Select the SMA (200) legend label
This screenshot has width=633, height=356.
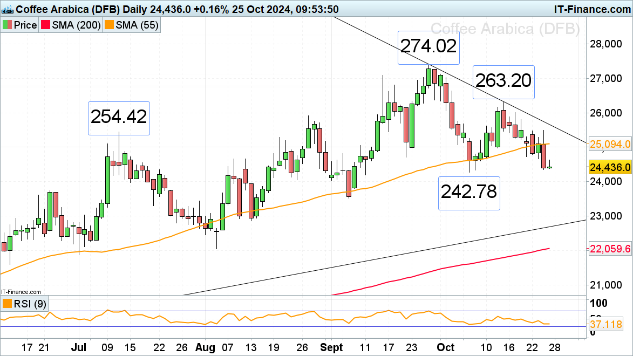pos(78,25)
